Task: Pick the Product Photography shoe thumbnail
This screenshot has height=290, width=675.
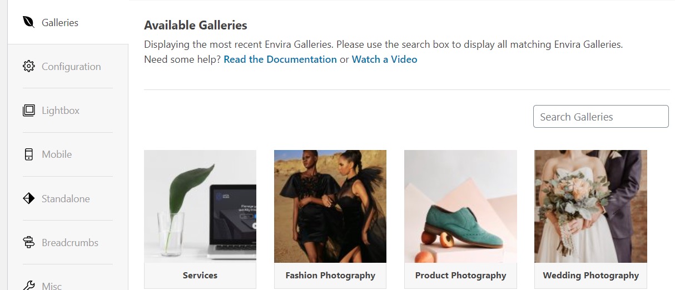Action: click(x=460, y=206)
